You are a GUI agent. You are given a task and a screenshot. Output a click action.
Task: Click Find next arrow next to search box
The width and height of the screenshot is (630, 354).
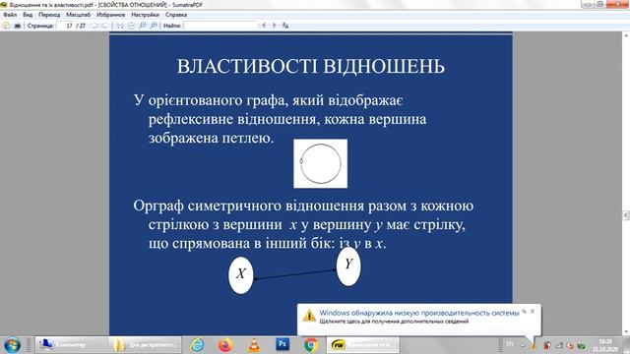click(x=274, y=26)
